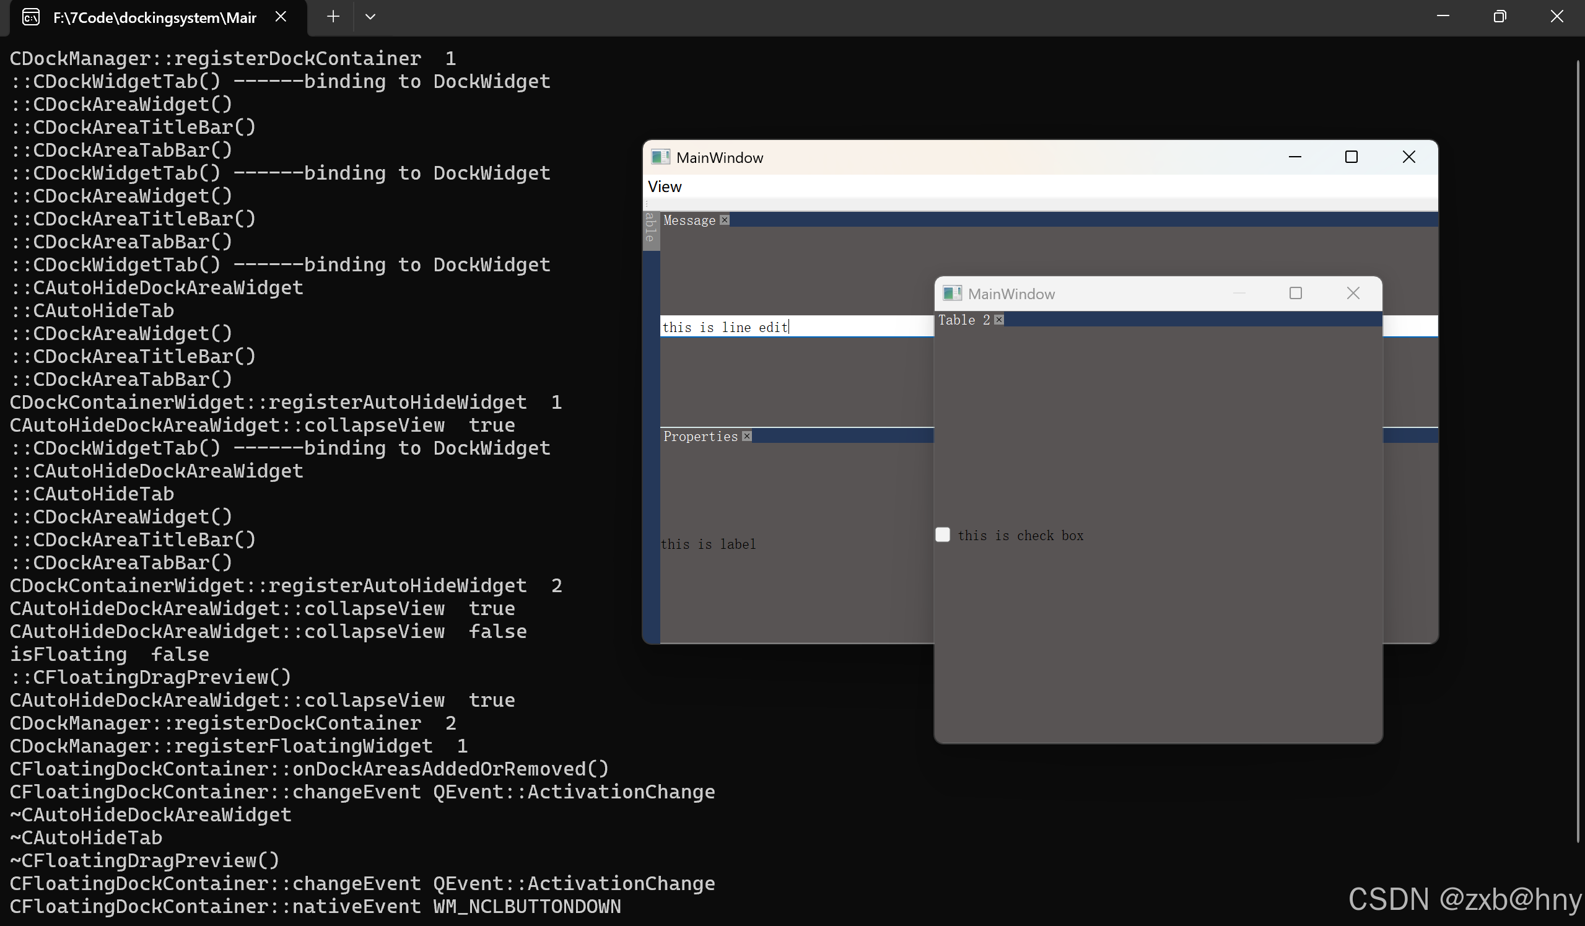This screenshot has height=926, width=1585.
Task: Click the terminal tab console icon
Action: point(31,17)
